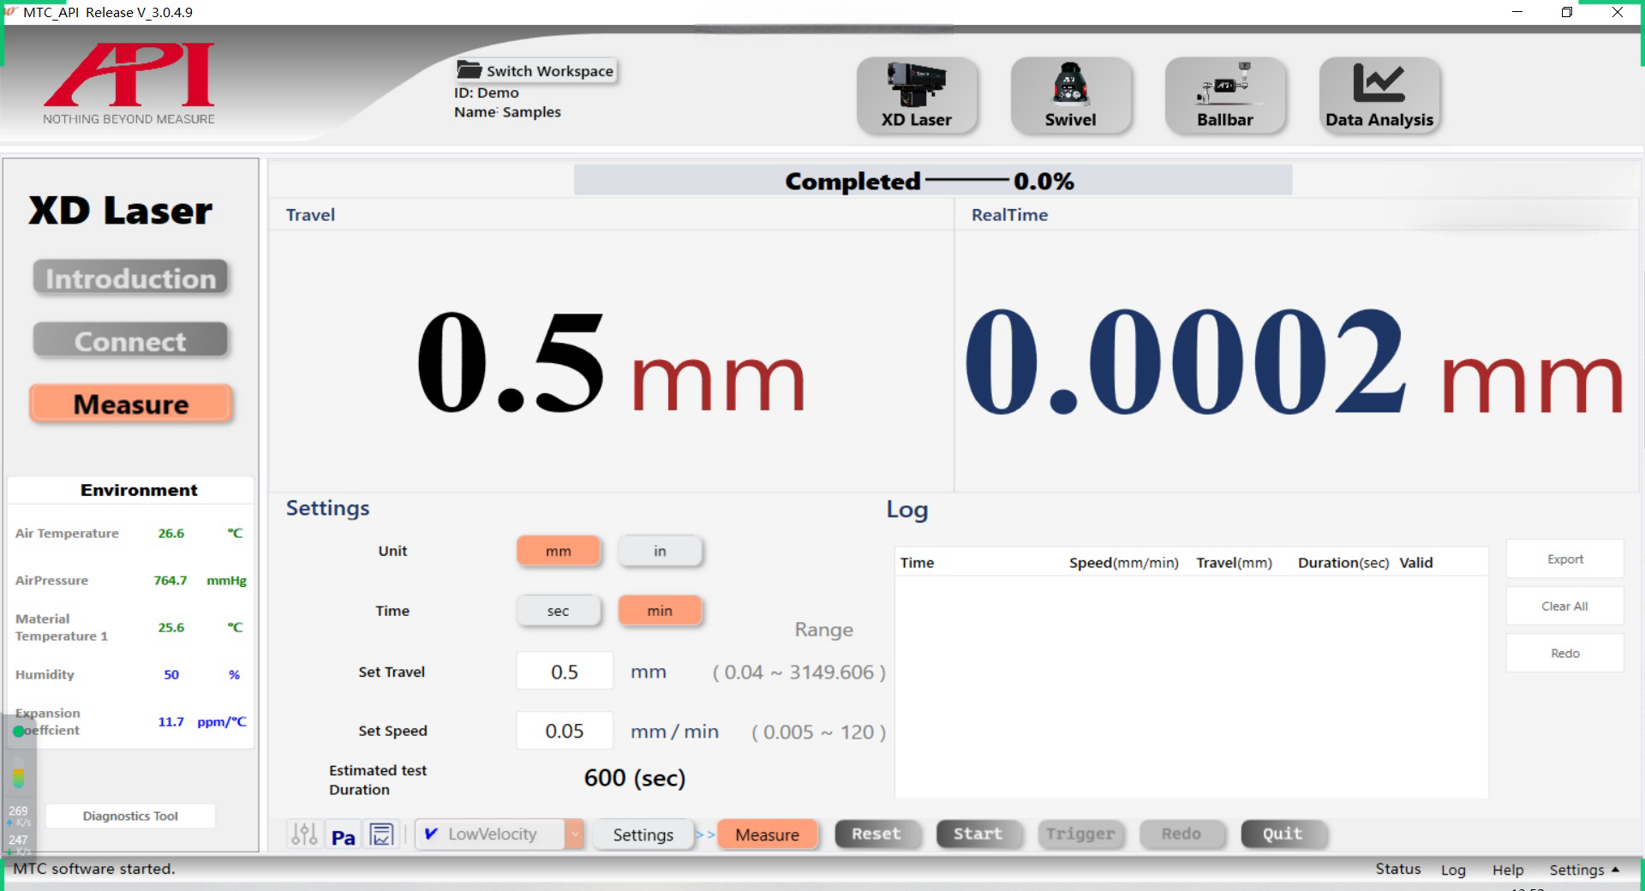
Task: Click the sliders adjustment icon in bottom toolbar
Action: coord(304,834)
